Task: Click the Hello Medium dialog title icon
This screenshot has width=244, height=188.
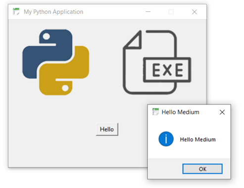Action: pyautogui.click(x=155, y=112)
